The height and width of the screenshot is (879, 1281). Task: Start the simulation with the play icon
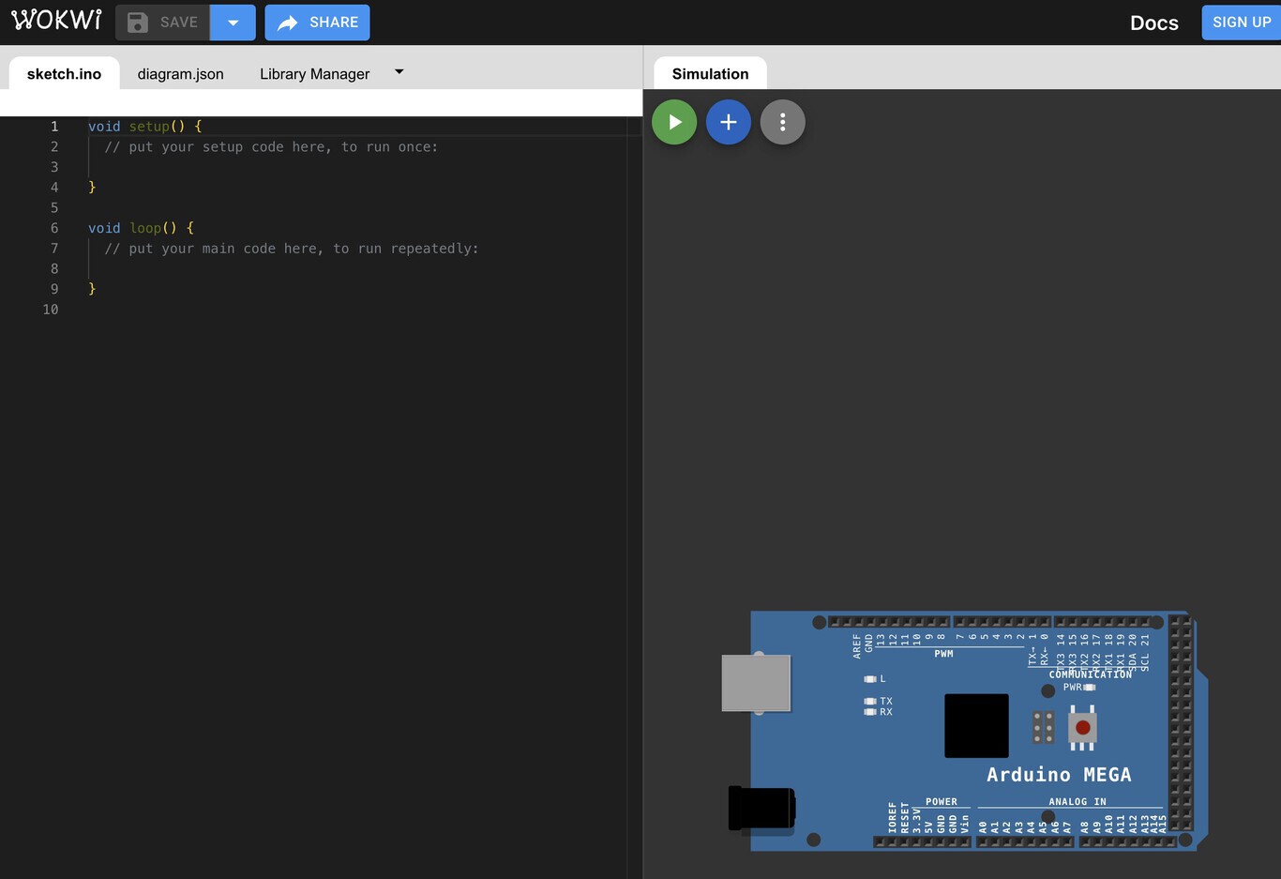(674, 122)
